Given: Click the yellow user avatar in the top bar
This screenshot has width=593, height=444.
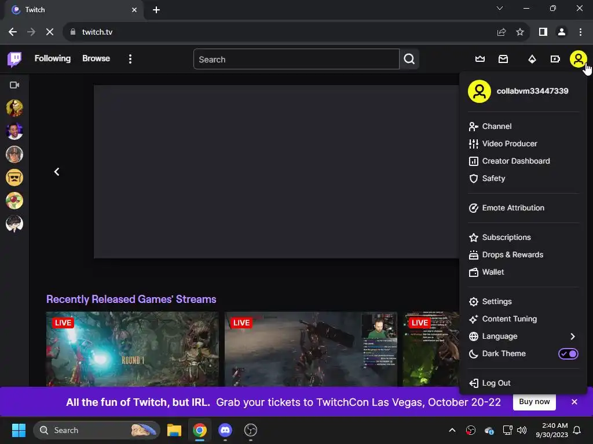Looking at the screenshot, I should (x=578, y=59).
